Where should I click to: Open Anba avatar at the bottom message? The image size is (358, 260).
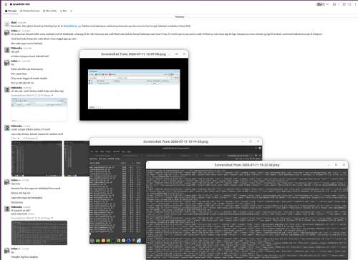click(7, 251)
